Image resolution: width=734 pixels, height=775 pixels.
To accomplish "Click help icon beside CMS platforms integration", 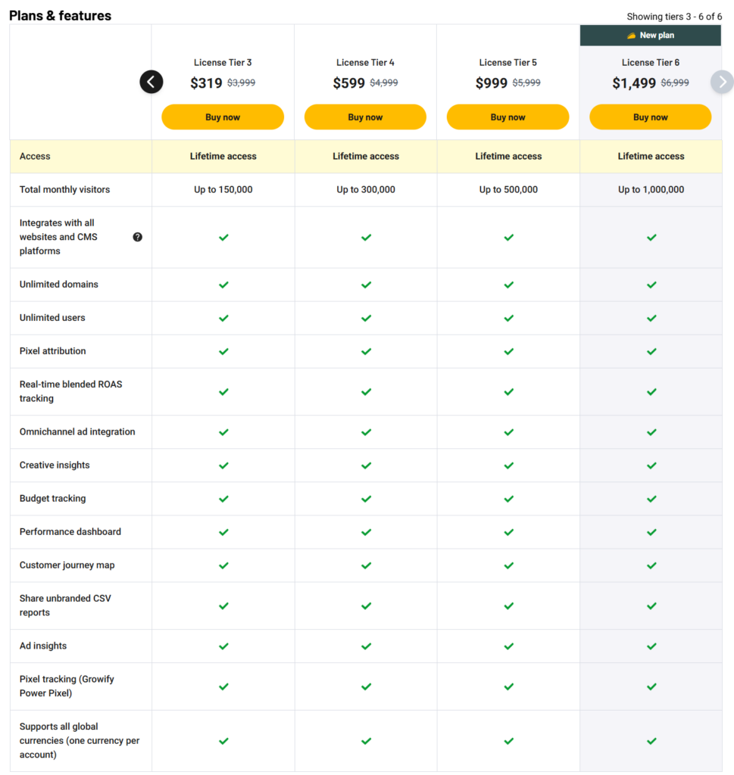I will click(137, 237).
